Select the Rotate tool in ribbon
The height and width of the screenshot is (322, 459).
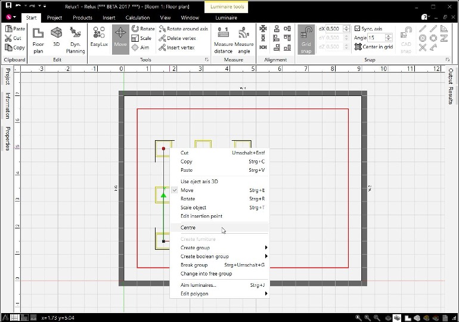[143, 29]
